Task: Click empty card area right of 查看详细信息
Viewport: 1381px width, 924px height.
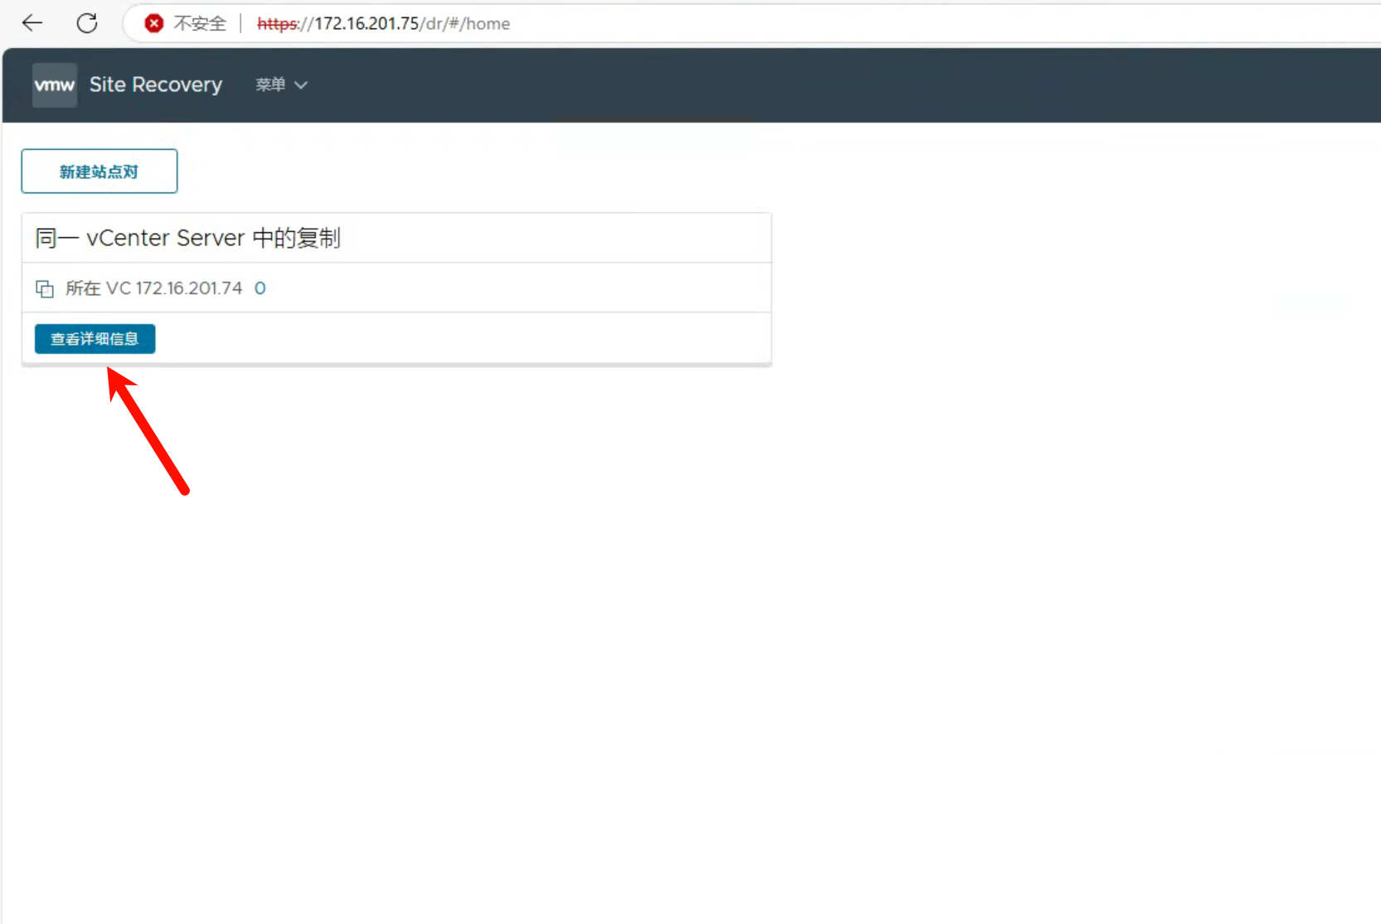Action: [x=464, y=339]
